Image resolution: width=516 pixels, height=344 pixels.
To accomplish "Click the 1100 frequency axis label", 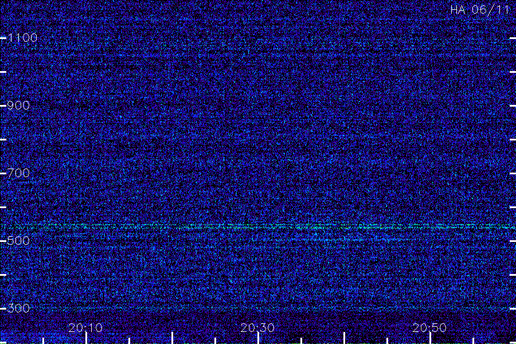I will pos(22,38).
